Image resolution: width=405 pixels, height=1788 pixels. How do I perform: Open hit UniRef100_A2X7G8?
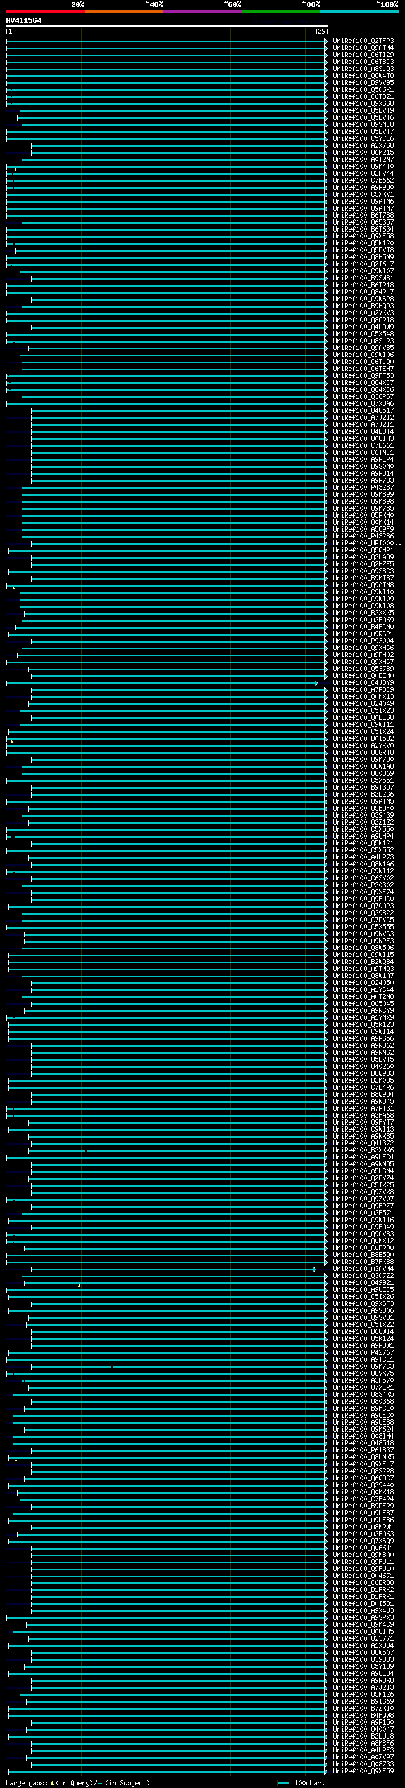(363, 146)
